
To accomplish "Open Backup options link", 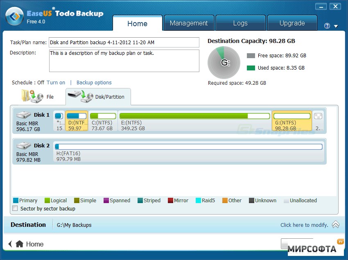I will (94, 83).
